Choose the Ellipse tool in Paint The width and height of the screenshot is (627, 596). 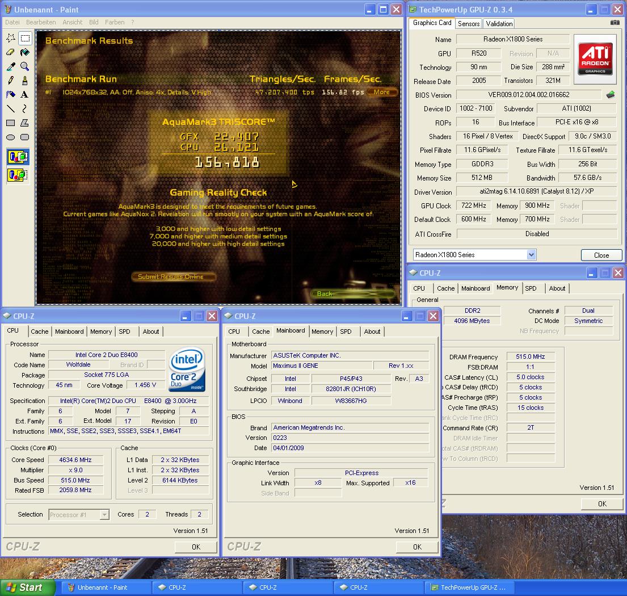click(11, 137)
